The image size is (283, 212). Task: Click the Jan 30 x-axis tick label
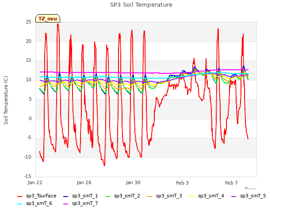[133, 182]
